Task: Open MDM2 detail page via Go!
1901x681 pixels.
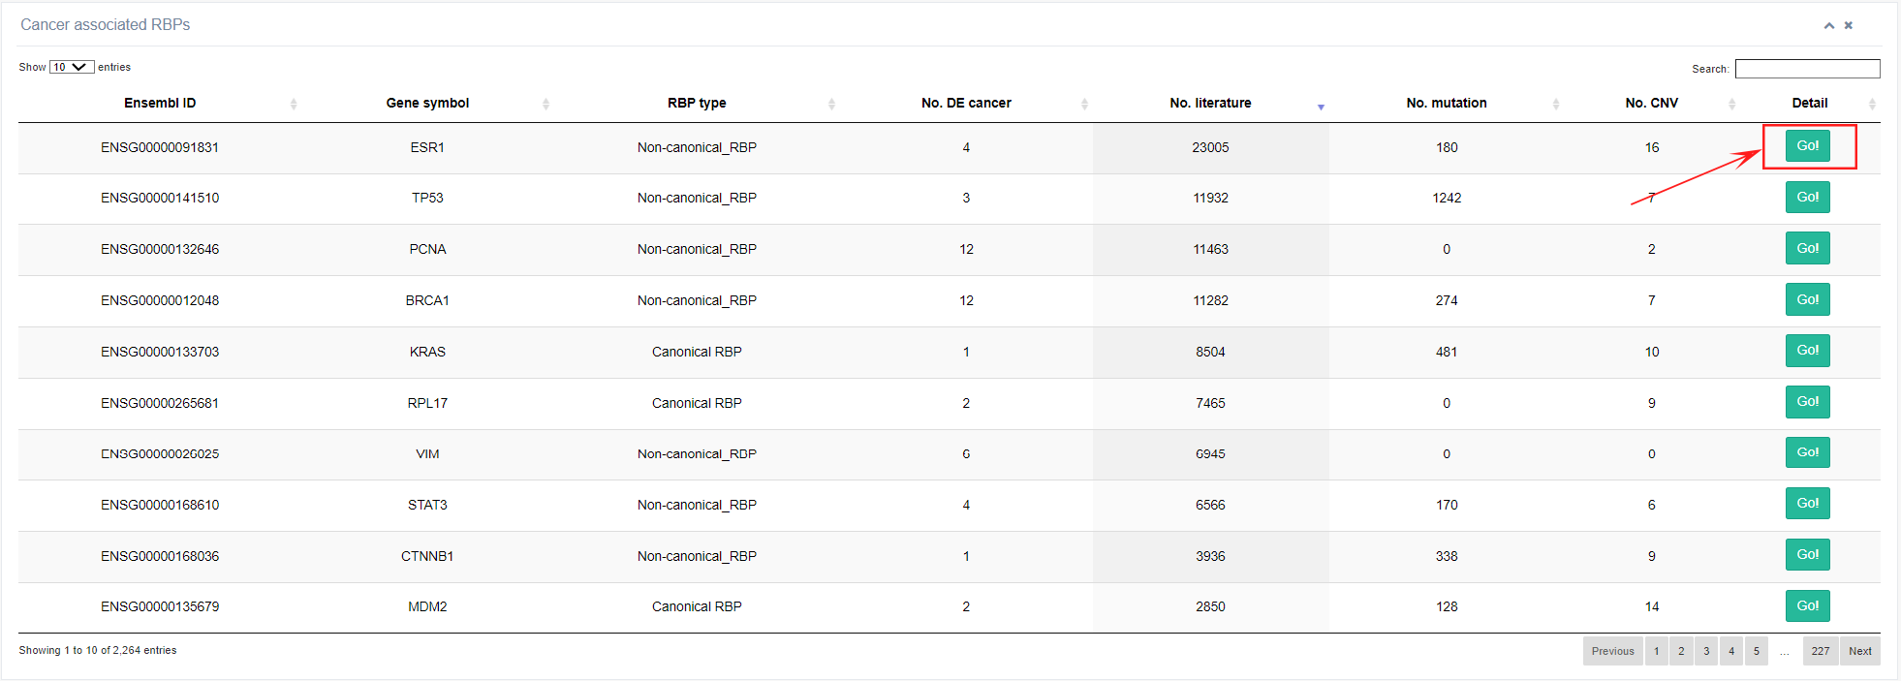Action: click(x=1807, y=606)
